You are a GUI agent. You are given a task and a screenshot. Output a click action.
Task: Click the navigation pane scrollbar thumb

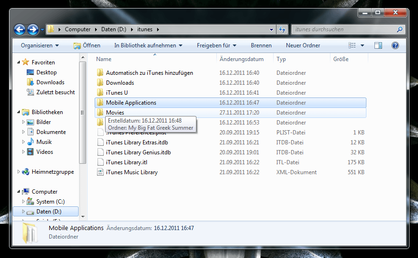[83, 113]
